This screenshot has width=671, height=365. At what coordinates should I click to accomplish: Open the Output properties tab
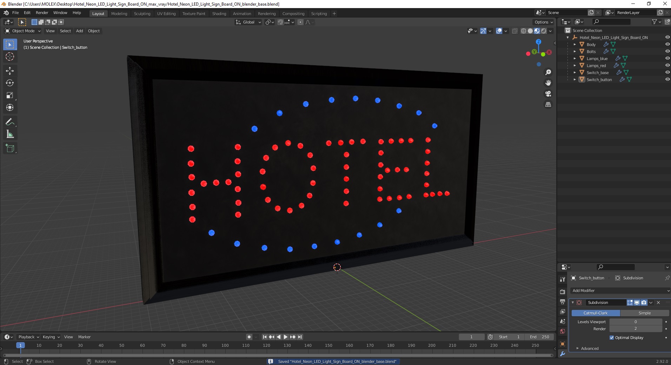pos(563,302)
